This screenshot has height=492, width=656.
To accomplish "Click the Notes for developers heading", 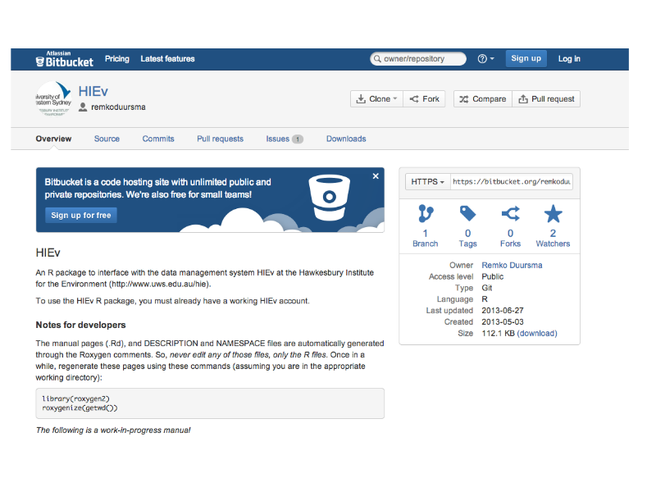I will (80, 325).
